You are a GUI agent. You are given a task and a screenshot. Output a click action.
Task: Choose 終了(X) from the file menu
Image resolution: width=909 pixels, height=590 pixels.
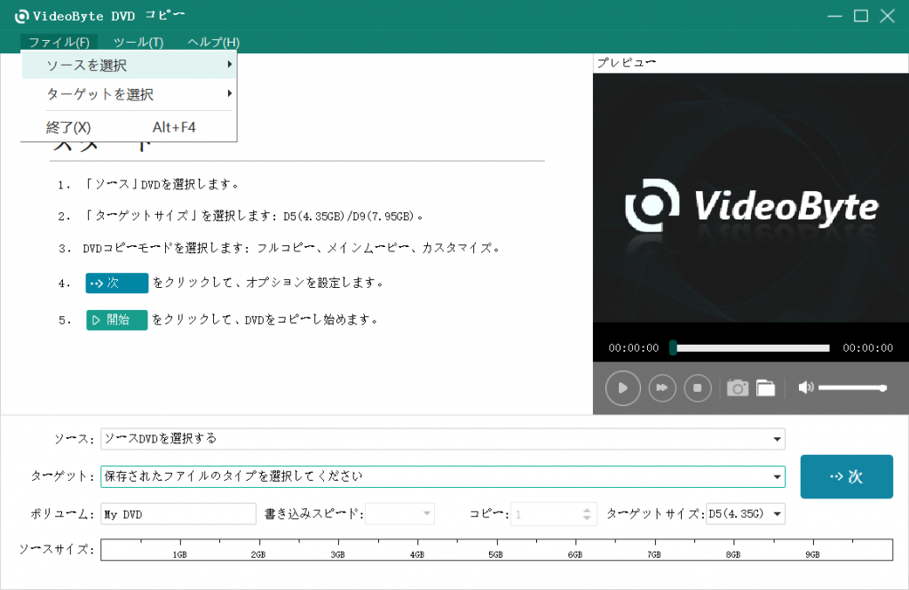[129, 127]
